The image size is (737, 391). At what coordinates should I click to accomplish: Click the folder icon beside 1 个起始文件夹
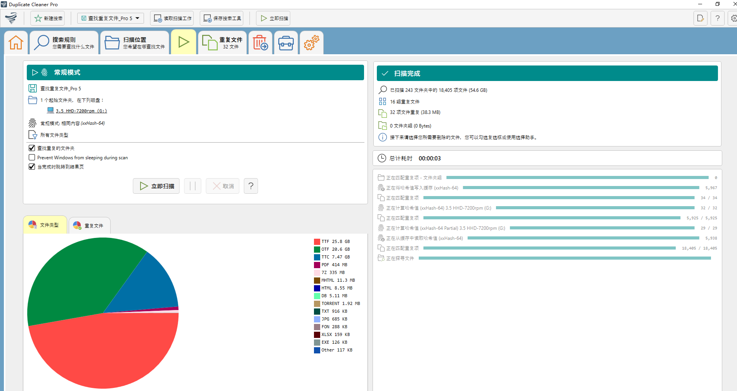coord(33,100)
